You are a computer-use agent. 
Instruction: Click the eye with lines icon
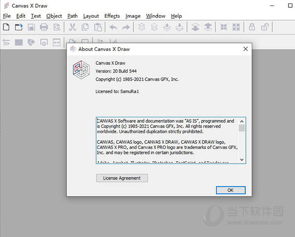tap(6, 43)
